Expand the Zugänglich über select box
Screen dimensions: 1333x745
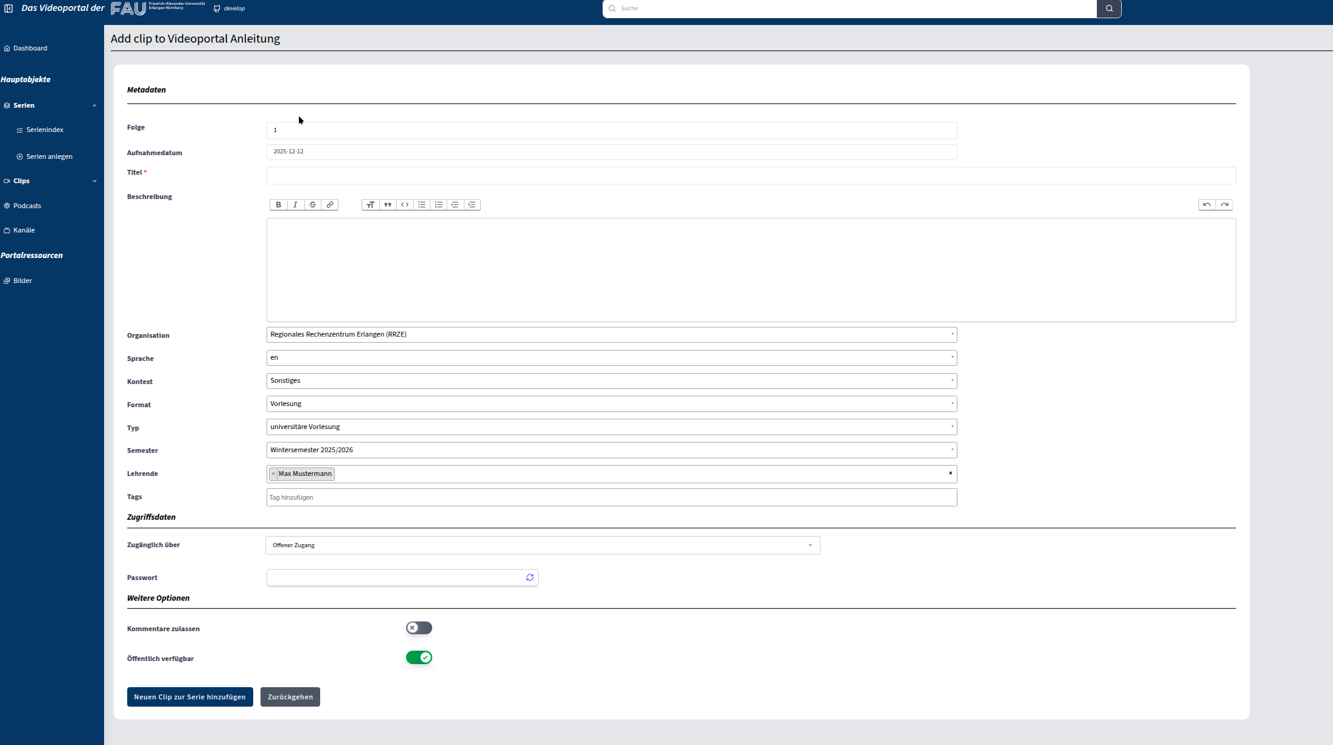coord(542,545)
